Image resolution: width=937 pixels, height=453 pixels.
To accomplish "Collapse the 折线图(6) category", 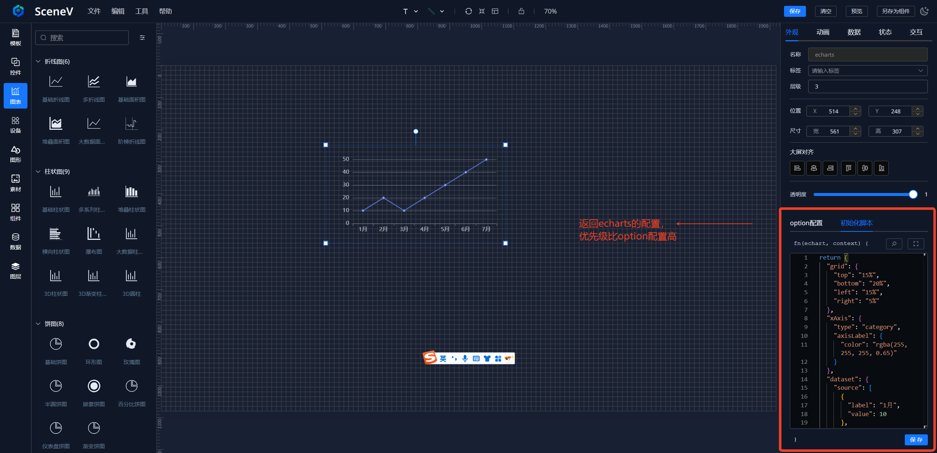I will coord(38,61).
